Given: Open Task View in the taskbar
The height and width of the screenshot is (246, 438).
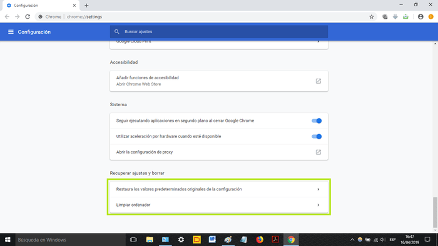Looking at the screenshot, I should pyautogui.click(x=133, y=240).
